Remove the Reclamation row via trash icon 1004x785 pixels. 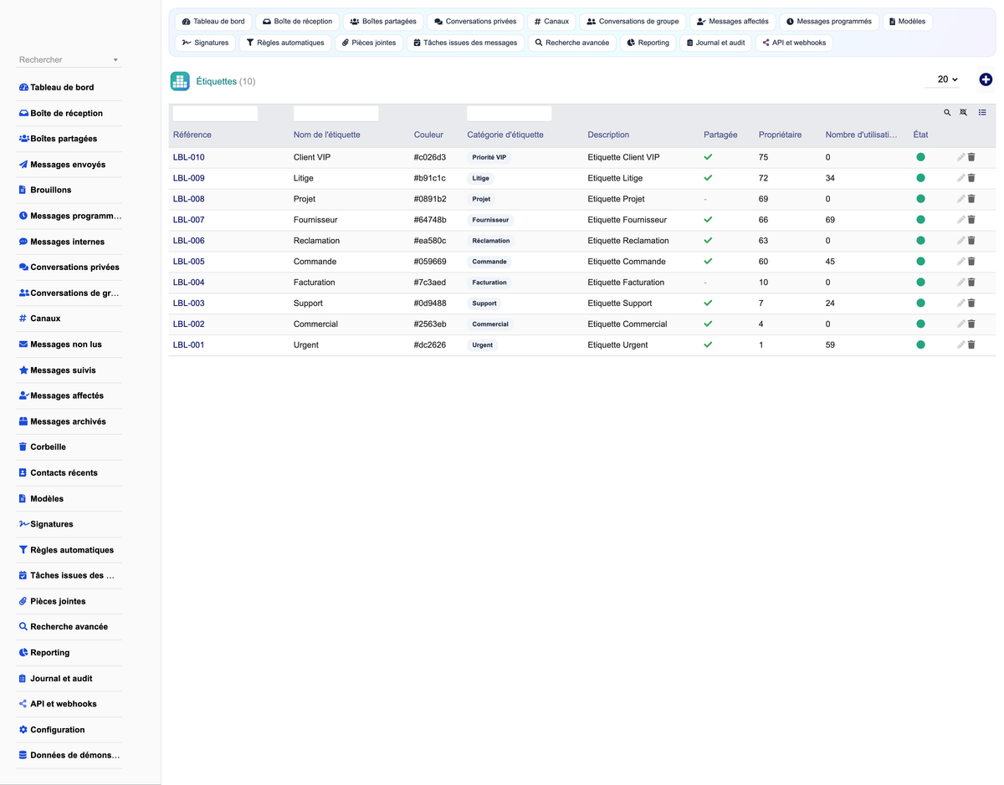tap(971, 241)
